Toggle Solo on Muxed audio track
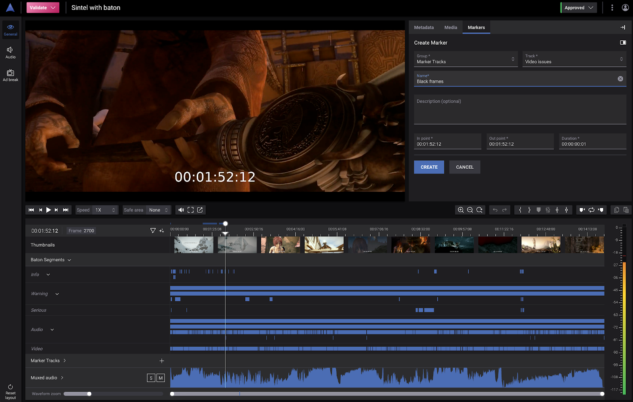The width and height of the screenshot is (633, 402). coord(151,378)
